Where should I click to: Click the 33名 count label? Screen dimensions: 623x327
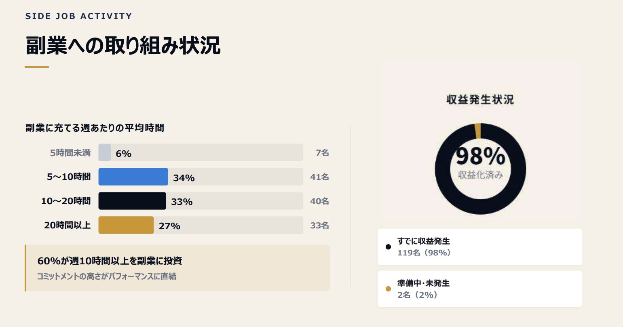319,226
